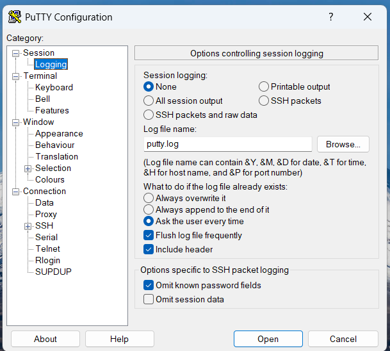Open Bell settings
This screenshot has width=390, height=351.
point(42,99)
